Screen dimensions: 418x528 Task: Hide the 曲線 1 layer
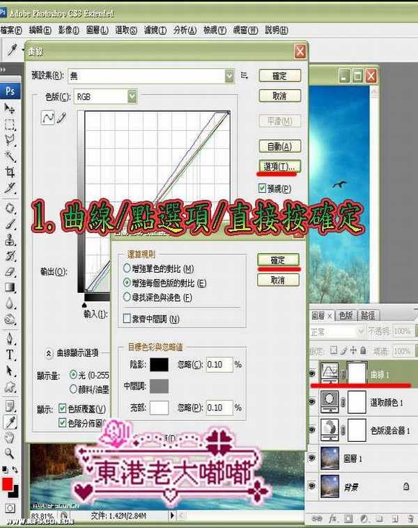311,373
